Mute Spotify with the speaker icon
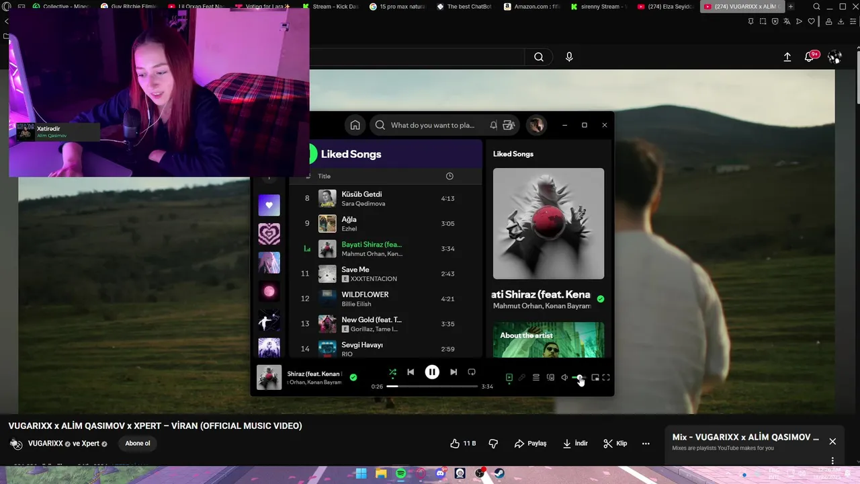 click(x=564, y=378)
